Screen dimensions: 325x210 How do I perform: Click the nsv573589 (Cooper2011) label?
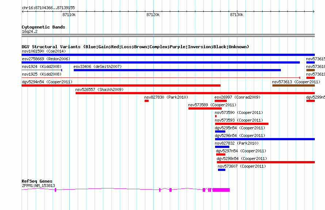(x=212, y=105)
